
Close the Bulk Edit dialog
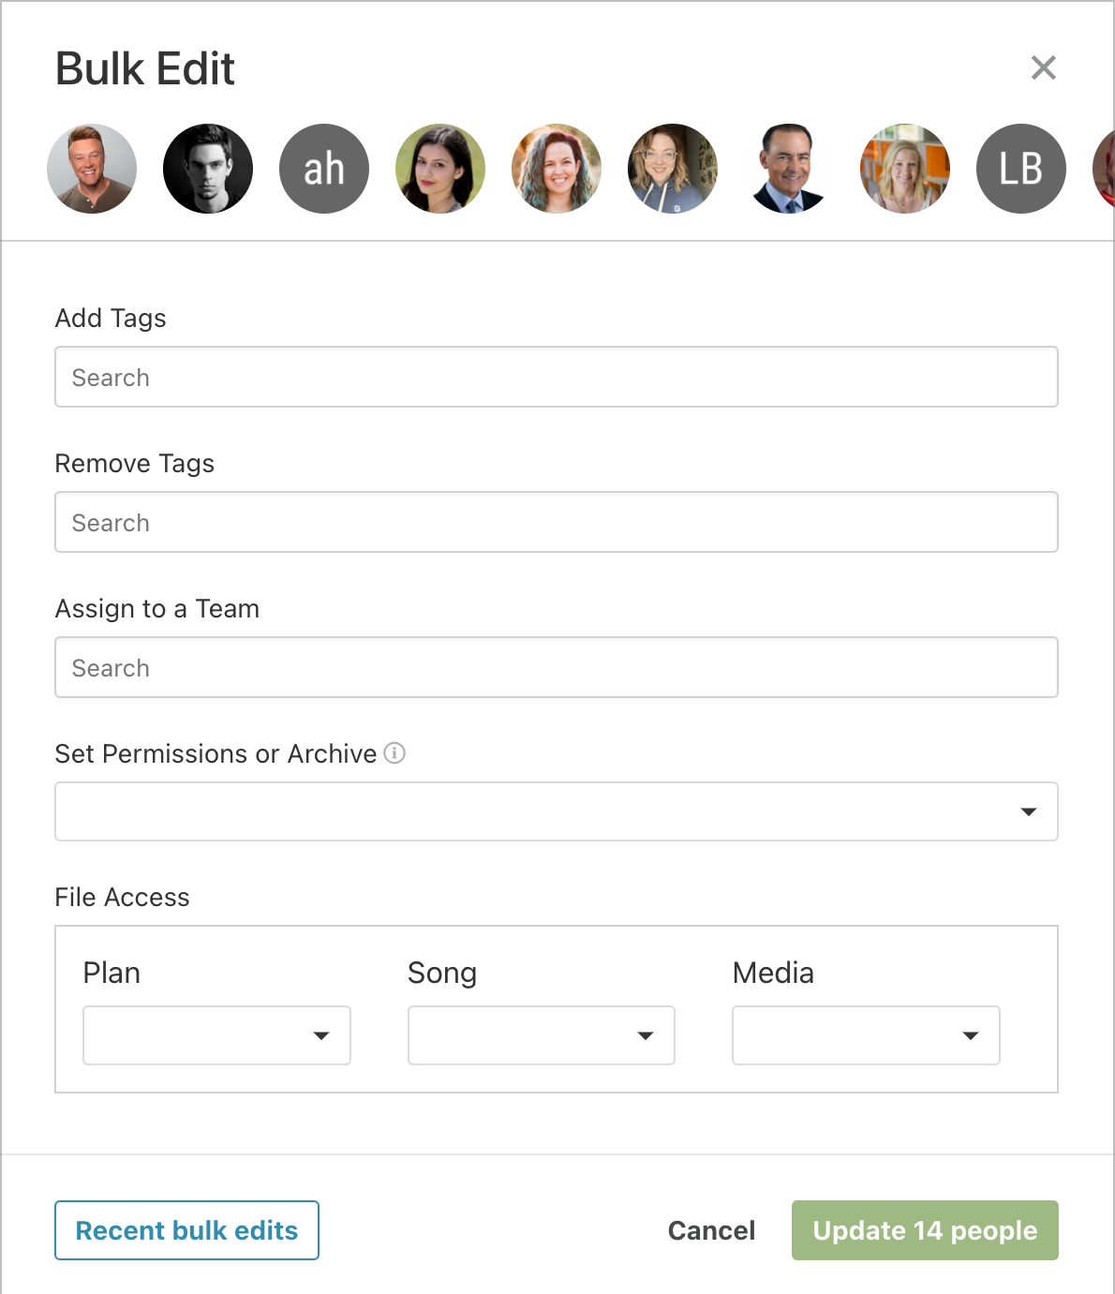(x=1044, y=67)
